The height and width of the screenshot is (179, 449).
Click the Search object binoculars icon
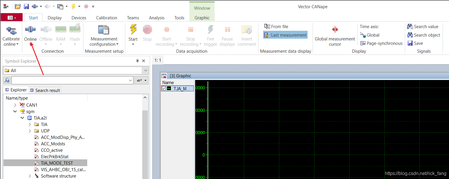point(410,35)
